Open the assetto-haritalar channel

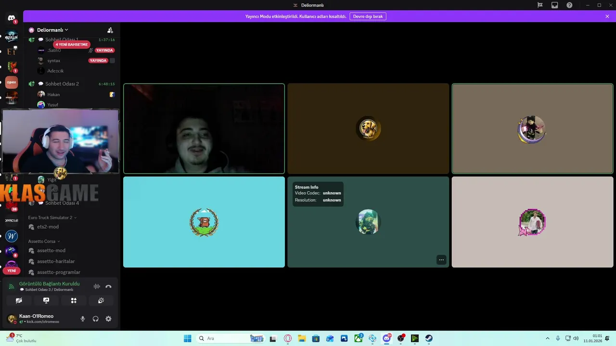56,261
